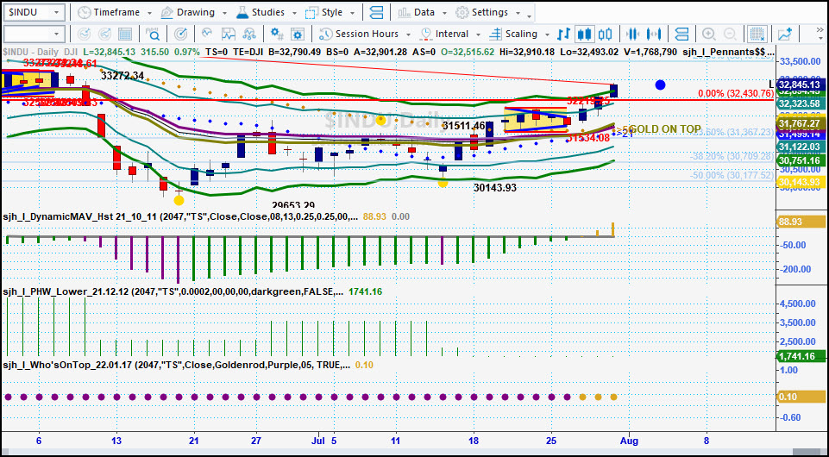The image size is (829, 457).
Task: Expand the Session Hours dropdown
Action: (x=409, y=34)
